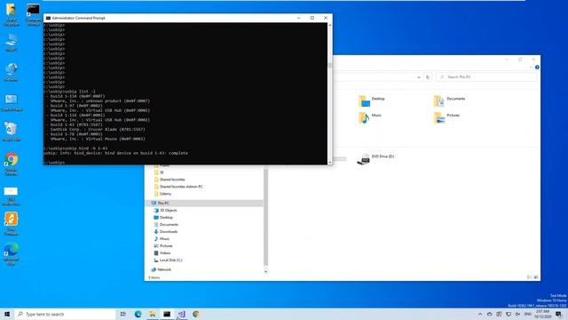
Task: Open the Documents folder in This PC
Action: 449,100
